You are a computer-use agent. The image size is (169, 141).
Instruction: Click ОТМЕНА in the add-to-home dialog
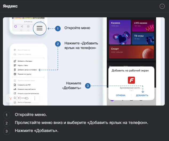pyautogui.click(x=121, y=95)
